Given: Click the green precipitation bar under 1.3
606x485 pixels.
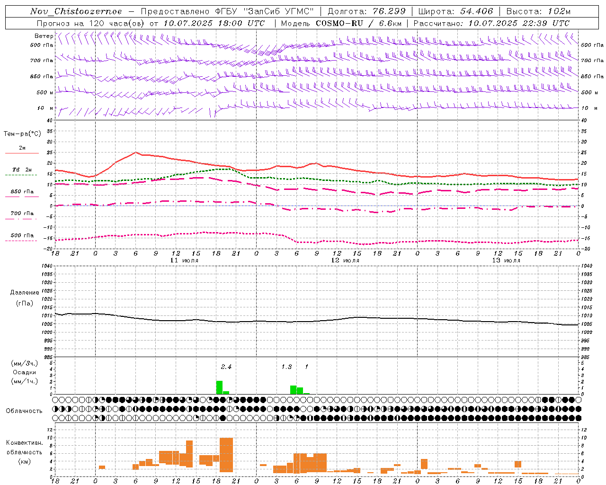Looking at the screenshot, I should pyautogui.click(x=293, y=390).
